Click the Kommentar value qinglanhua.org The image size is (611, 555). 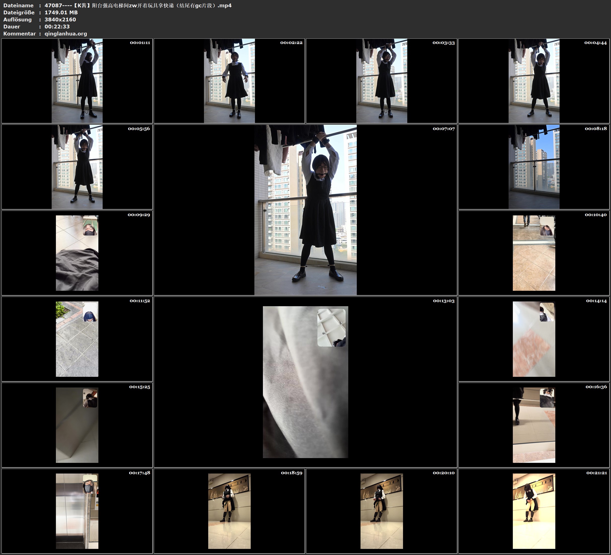pos(66,34)
